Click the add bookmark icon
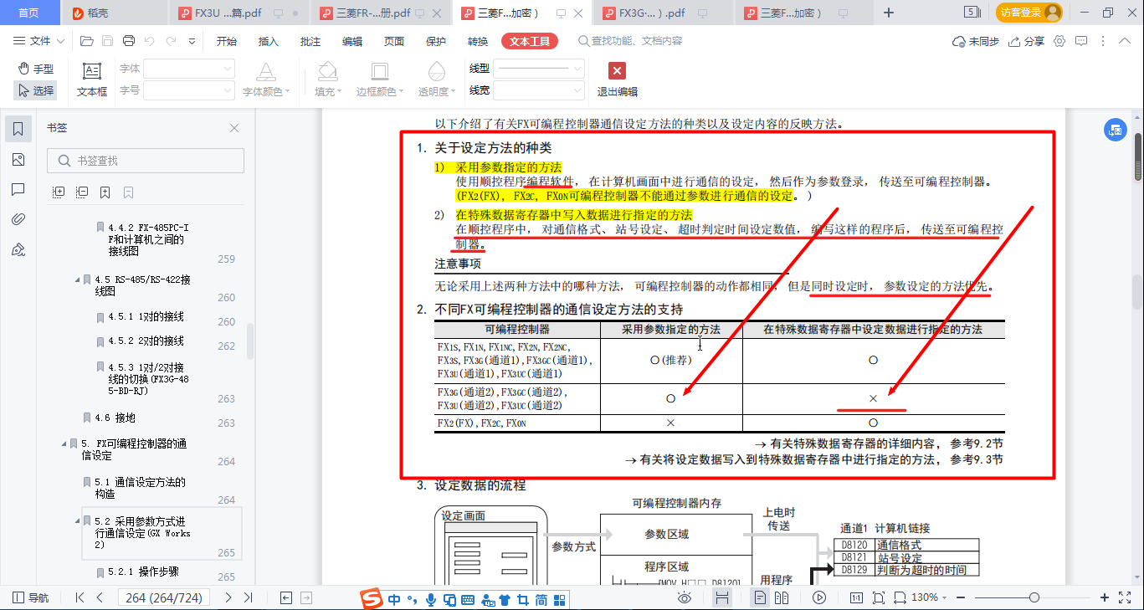The width and height of the screenshot is (1144, 610). coord(105,192)
